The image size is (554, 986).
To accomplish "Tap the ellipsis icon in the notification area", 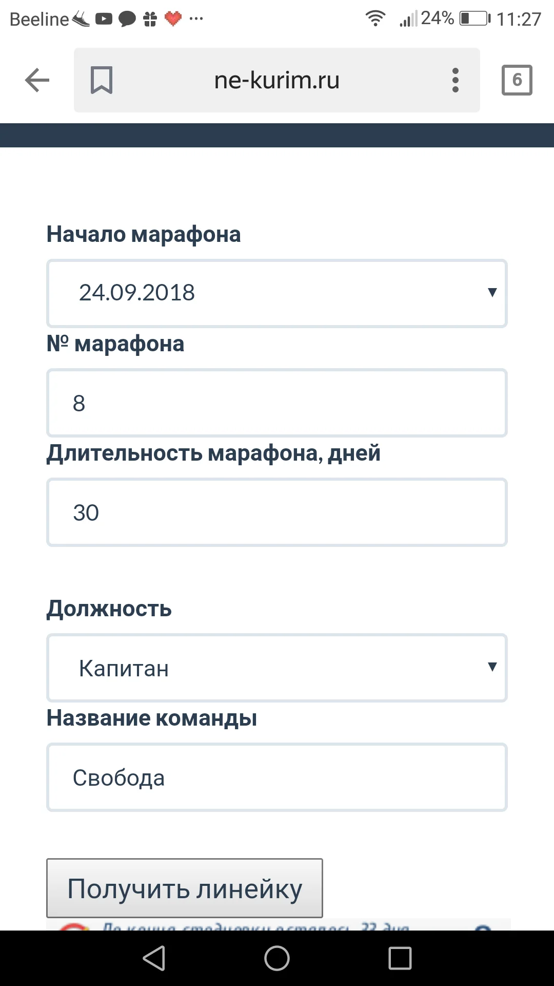I will point(196,18).
